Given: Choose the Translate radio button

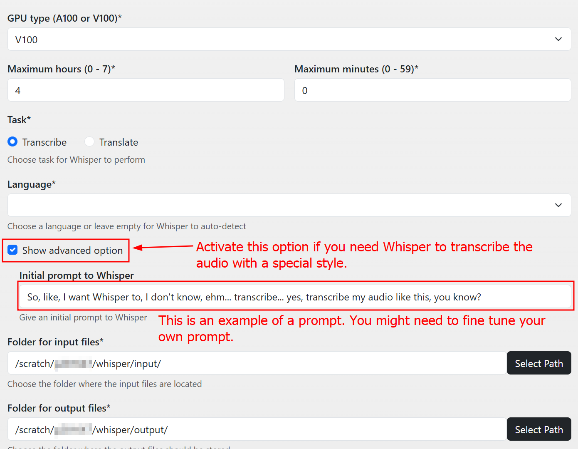Looking at the screenshot, I should (x=89, y=142).
